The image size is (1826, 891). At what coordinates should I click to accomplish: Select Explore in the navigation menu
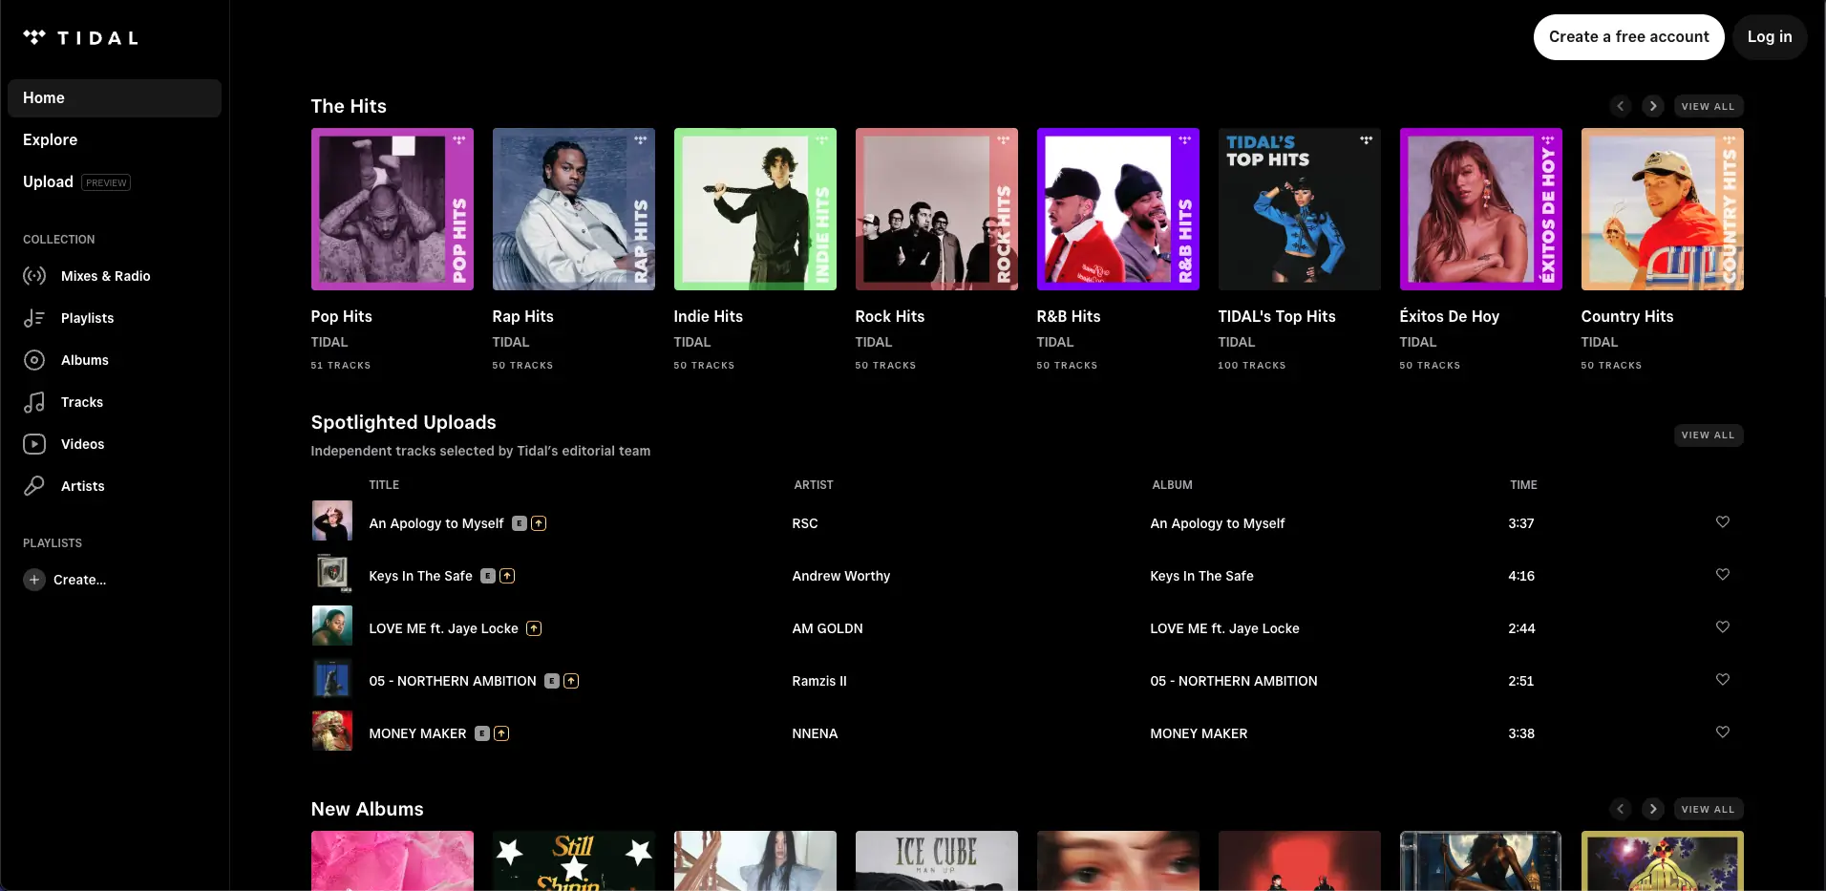point(51,139)
